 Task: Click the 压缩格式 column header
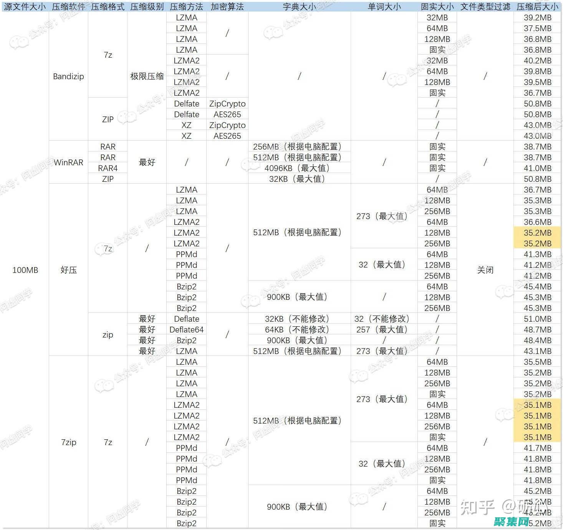point(108,7)
